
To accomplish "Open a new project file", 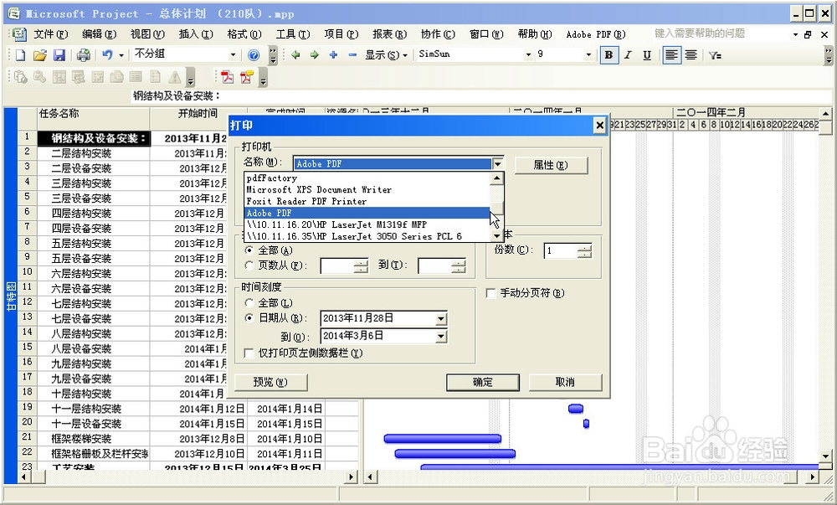I will point(18,54).
